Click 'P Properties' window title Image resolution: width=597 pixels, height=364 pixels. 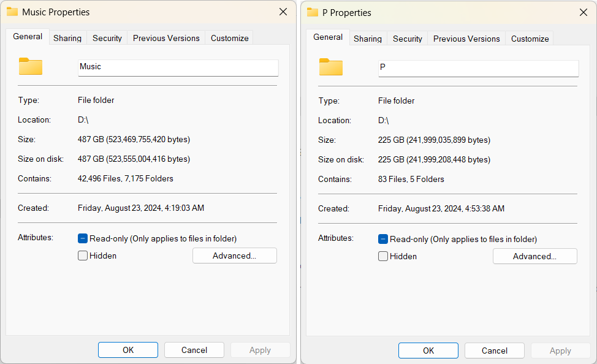347,13
